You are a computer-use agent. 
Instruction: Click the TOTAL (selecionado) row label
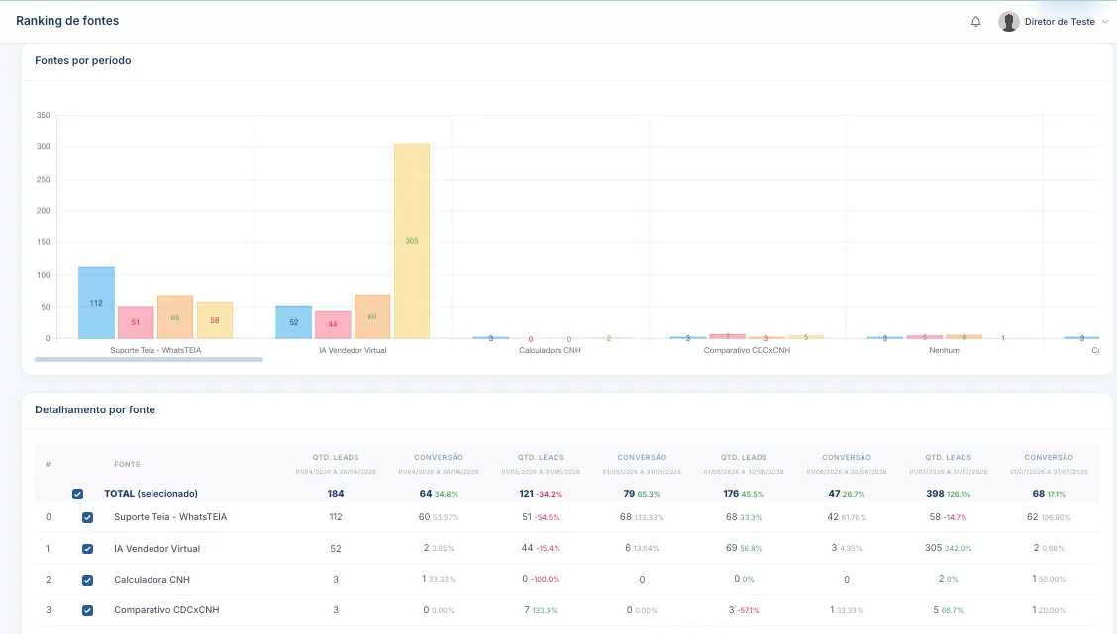(x=152, y=494)
